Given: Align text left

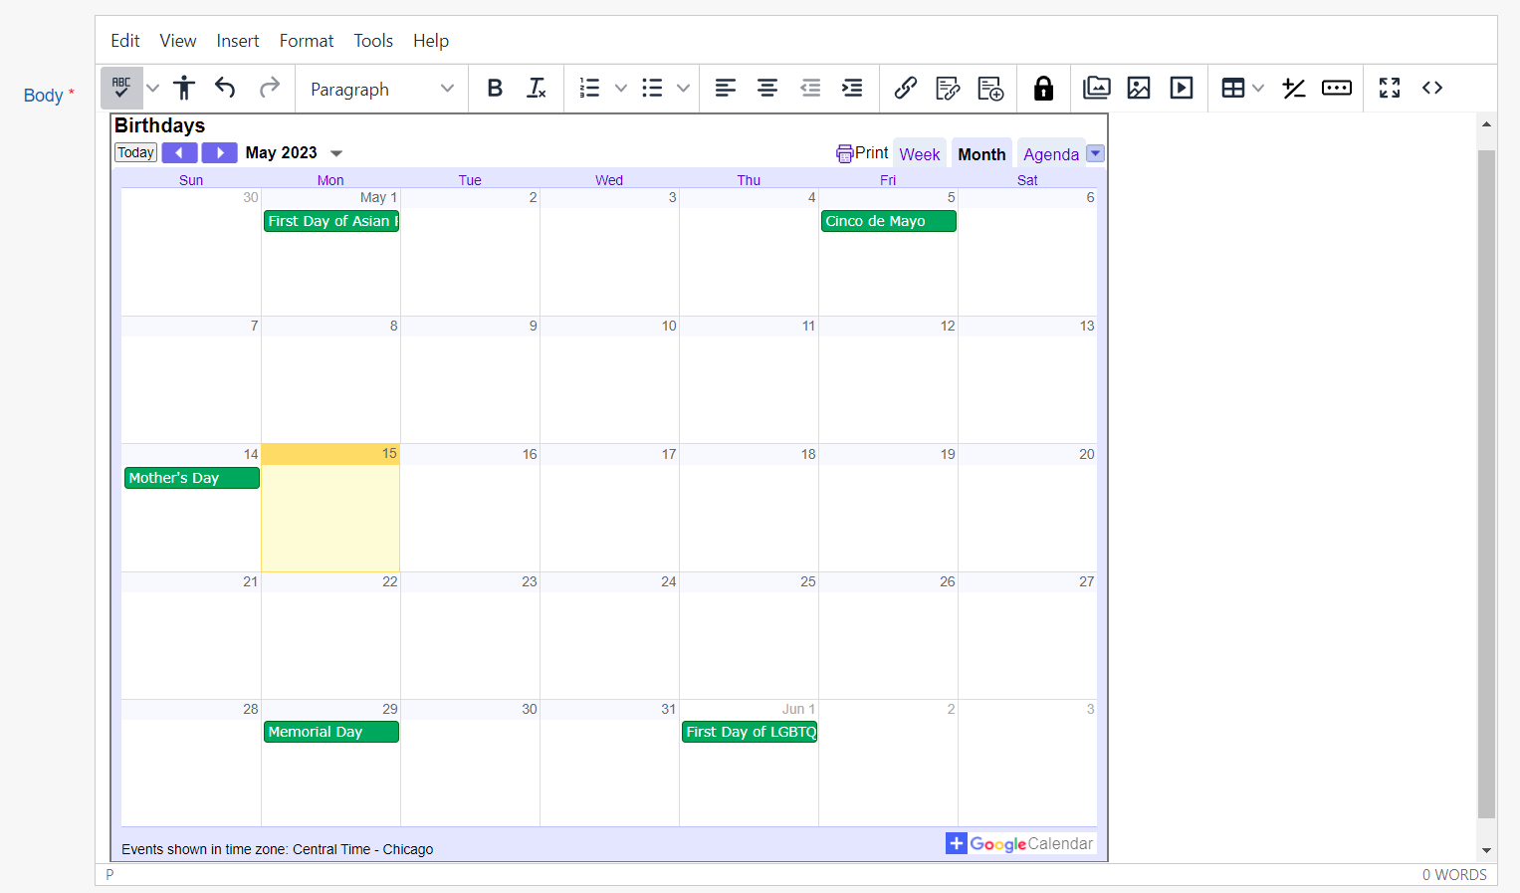Looking at the screenshot, I should 726,88.
